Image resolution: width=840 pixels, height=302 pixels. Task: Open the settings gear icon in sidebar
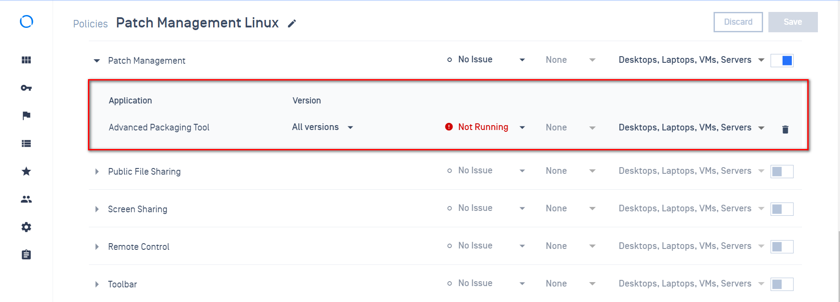[x=27, y=227]
